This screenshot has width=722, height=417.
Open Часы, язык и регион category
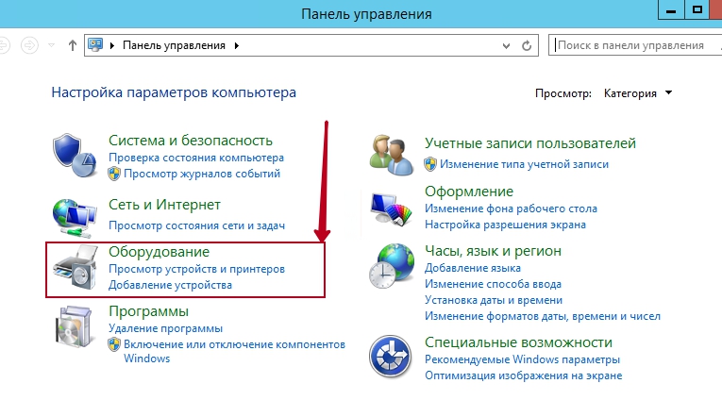tap(493, 251)
